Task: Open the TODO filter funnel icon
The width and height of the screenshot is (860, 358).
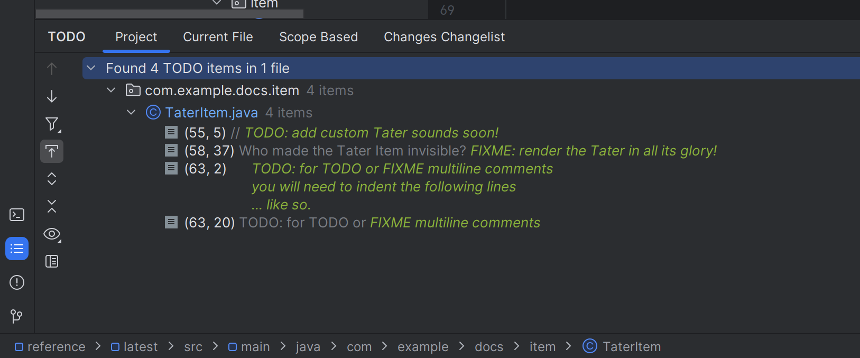Action: tap(51, 123)
